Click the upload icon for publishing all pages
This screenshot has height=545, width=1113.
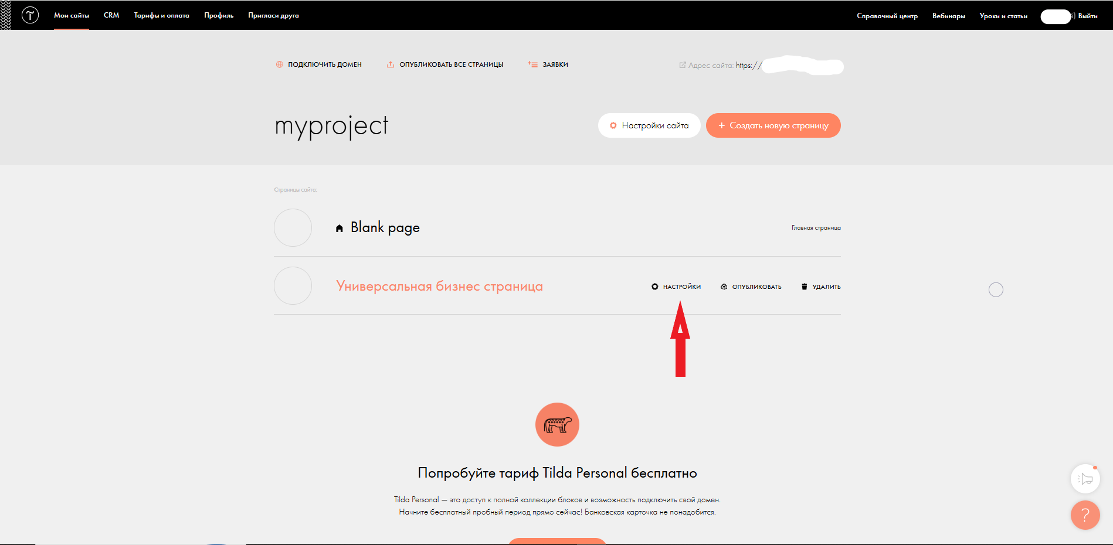391,64
